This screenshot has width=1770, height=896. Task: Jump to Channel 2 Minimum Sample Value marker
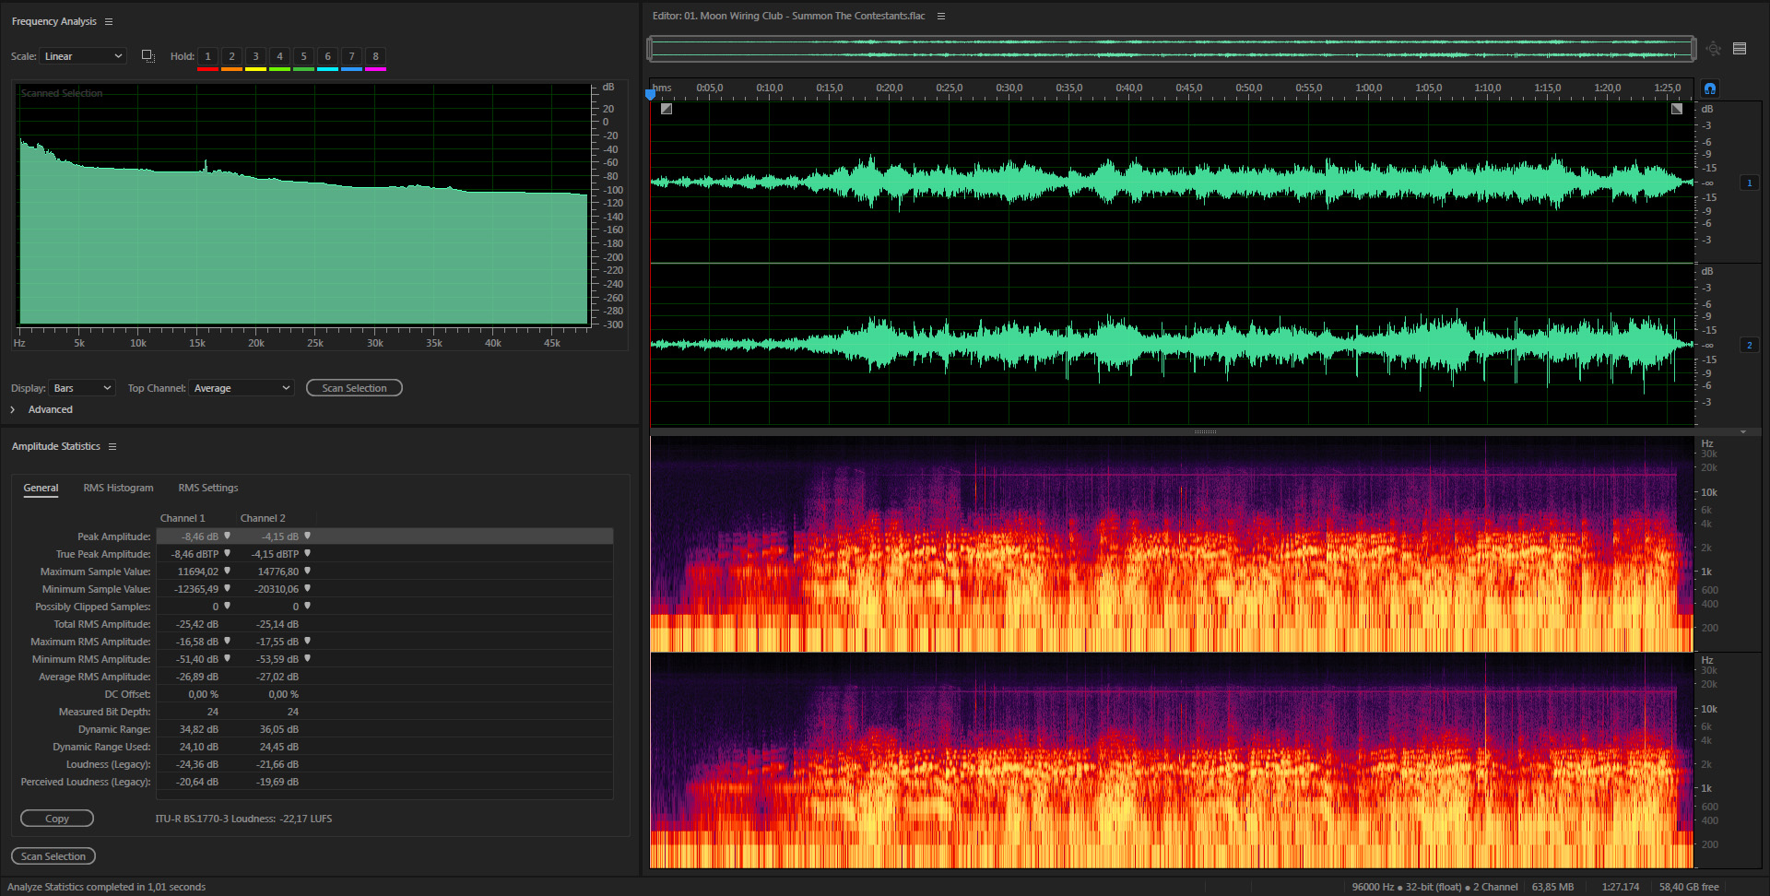point(308,588)
